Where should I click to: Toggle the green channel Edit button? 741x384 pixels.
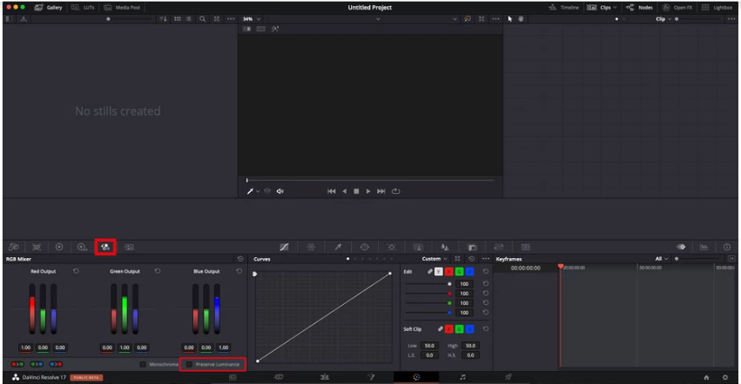459,272
